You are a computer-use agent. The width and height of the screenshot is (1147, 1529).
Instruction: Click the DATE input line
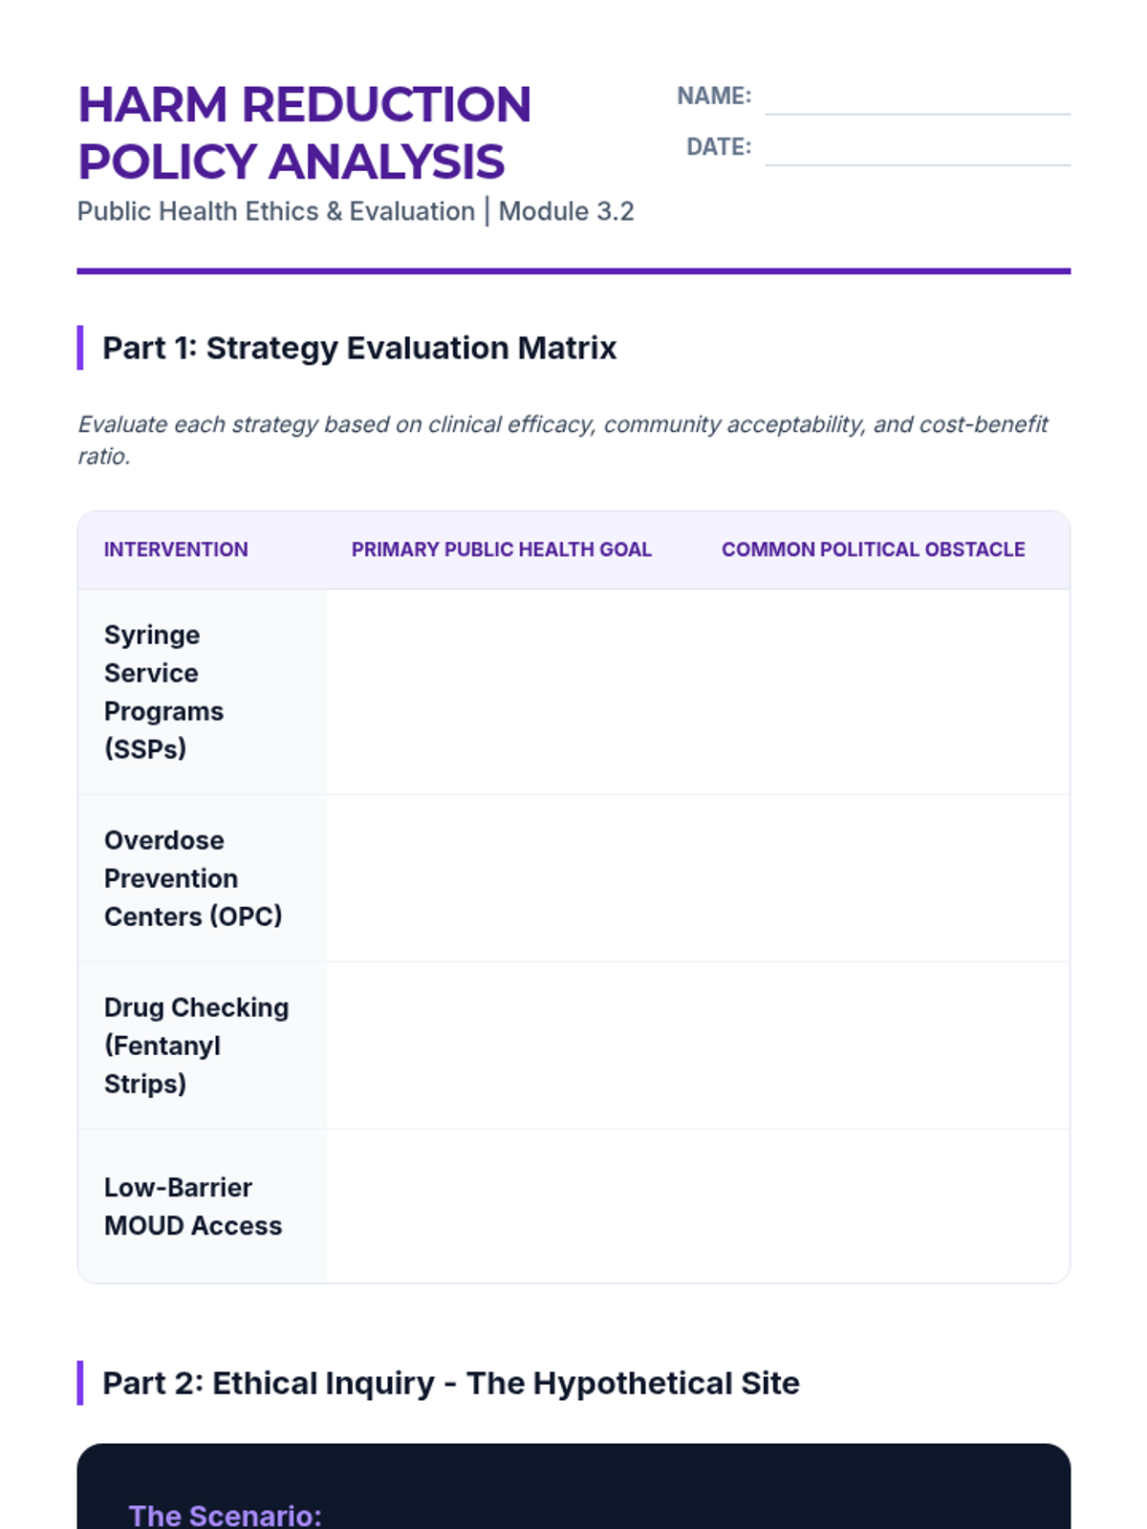(x=917, y=149)
